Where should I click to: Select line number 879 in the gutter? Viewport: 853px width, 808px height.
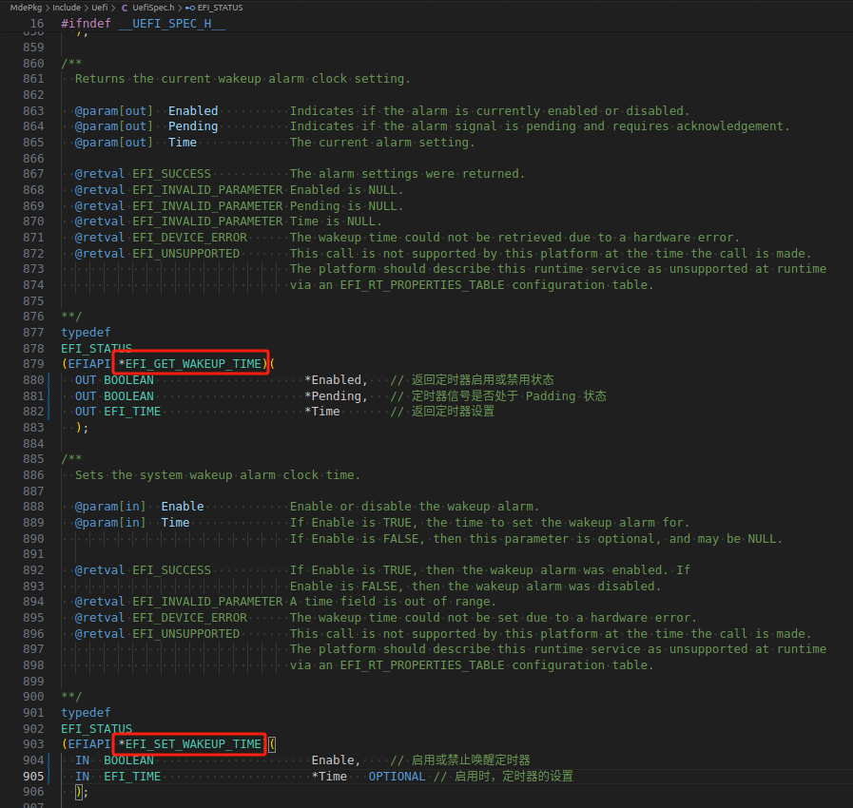(x=36, y=363)
